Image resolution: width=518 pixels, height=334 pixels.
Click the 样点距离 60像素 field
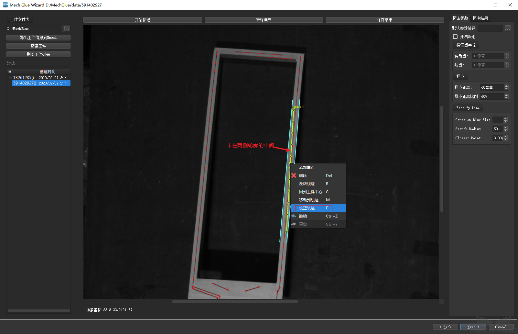(492, 87)
